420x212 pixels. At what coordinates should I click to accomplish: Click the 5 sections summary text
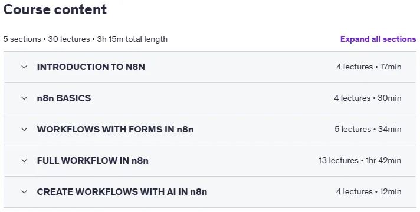pyautogui.click(x=22, y=39)
